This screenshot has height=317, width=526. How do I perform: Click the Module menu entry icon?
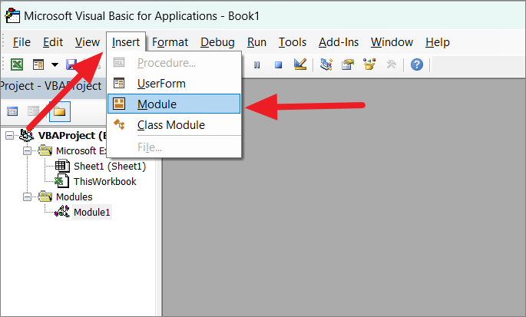119,104
